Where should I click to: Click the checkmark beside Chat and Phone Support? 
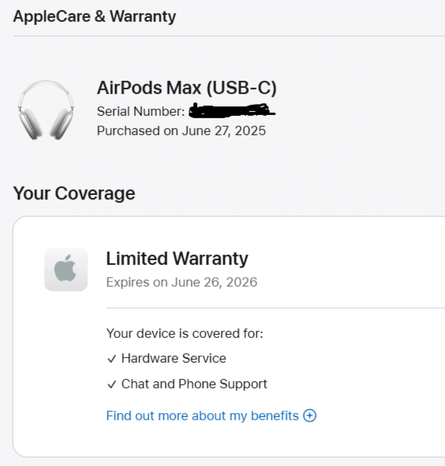(x=112, y=384)
